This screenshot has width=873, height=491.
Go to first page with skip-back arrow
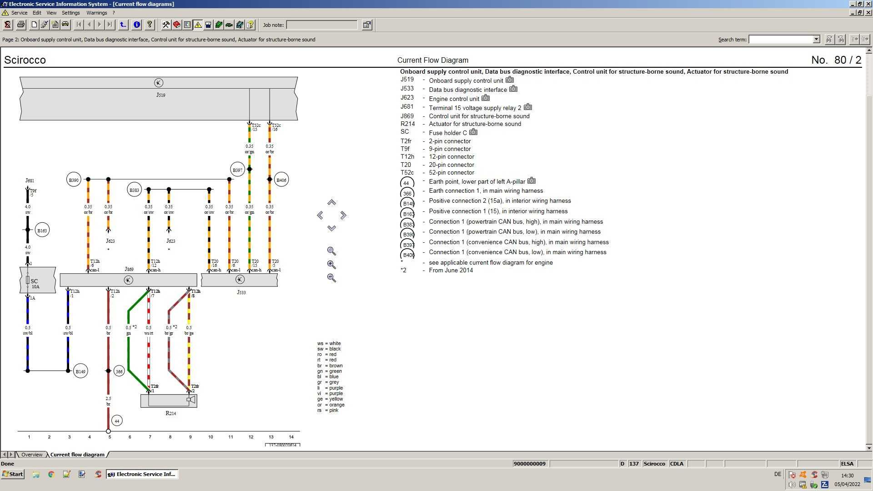[79, 25]
